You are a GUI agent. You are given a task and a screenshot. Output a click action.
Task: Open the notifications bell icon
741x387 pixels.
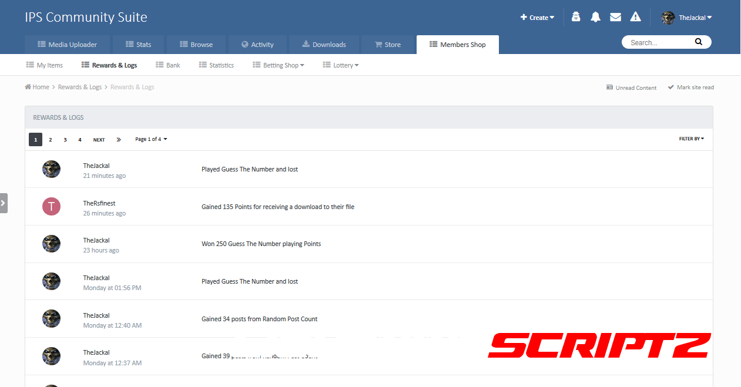(595, 17)
